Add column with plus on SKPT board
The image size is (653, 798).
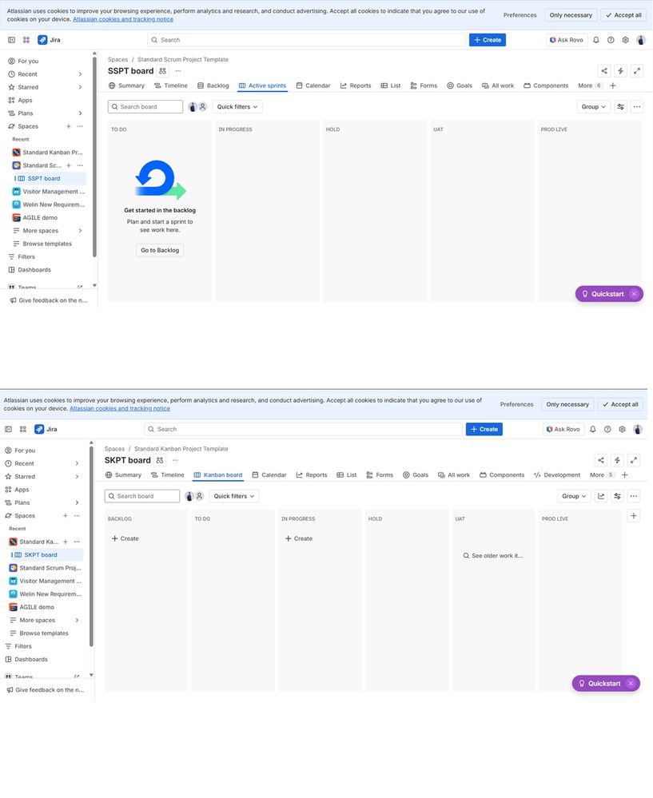click(634, 516)
